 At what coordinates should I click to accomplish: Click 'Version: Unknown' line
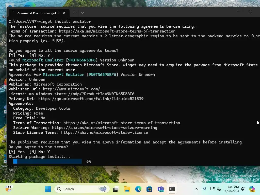pyautogui.click(x=27, y=79)
